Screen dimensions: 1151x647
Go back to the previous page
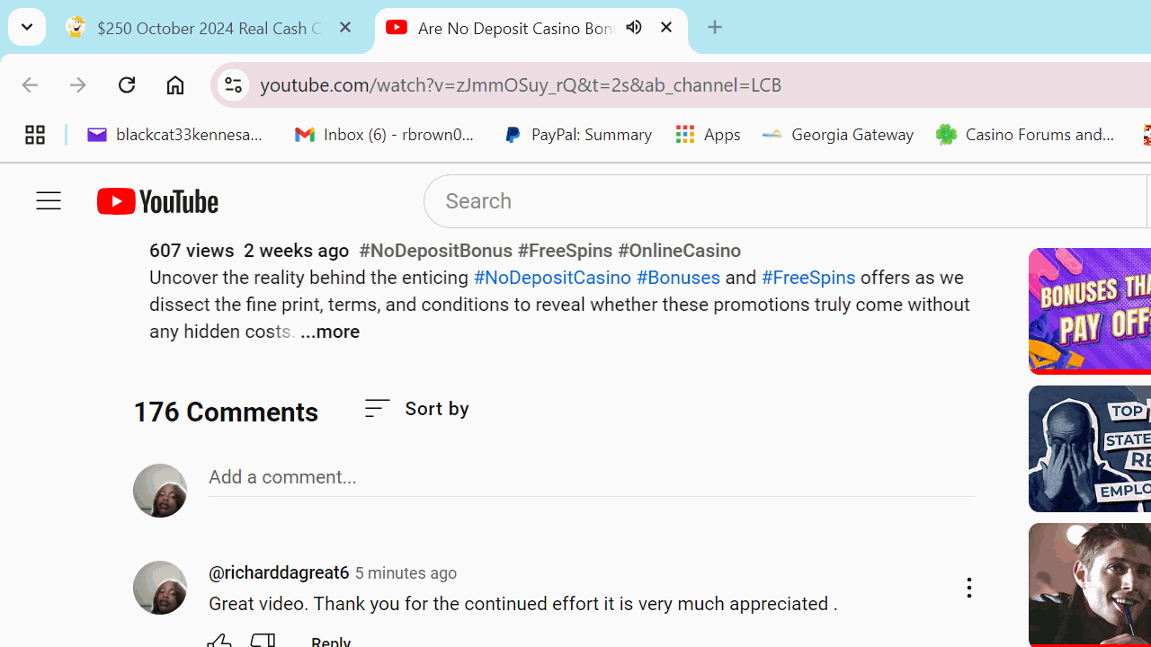30,84
